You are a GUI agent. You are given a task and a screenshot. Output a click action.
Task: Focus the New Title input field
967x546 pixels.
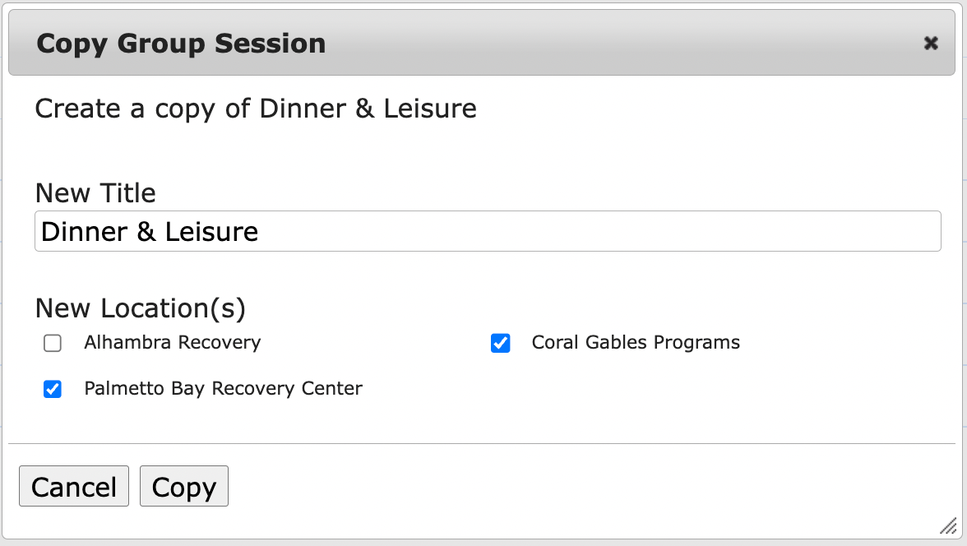[x=488, y=231]
